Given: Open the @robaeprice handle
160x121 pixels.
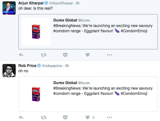Looking at the screenshot, I should pyautogui.click(x=52, y=66).
